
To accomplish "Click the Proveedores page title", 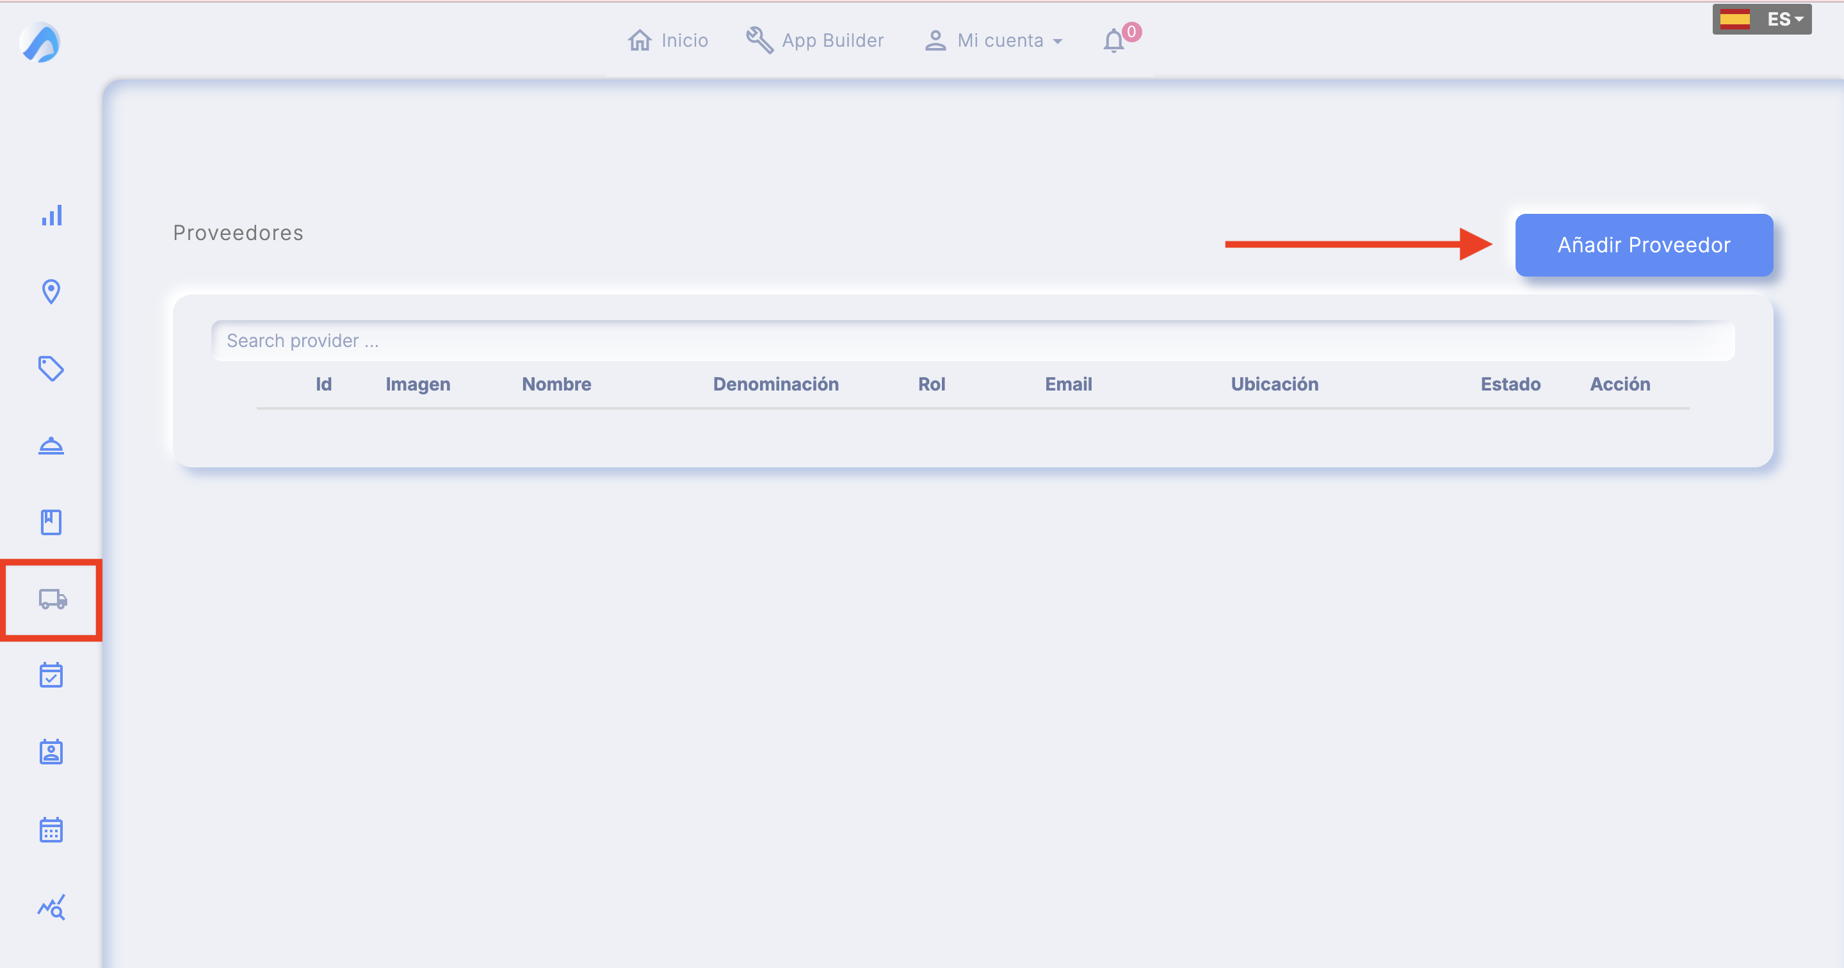I will [238, 232].
